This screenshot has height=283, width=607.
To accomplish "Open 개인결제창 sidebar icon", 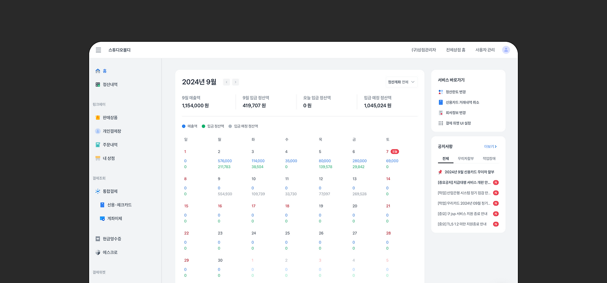I will (98, 131).
